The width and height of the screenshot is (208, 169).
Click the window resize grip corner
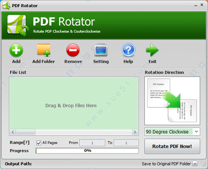click(x=204, y=165)
